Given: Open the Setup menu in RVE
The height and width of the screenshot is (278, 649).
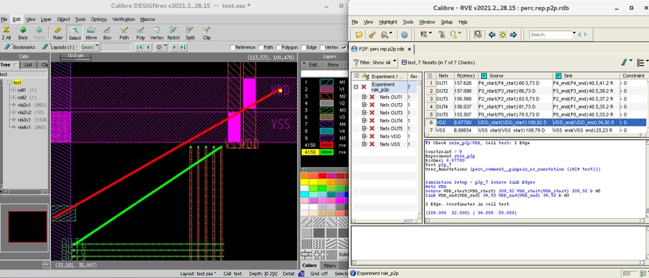Looking at the screenshot, I should 446,22.
